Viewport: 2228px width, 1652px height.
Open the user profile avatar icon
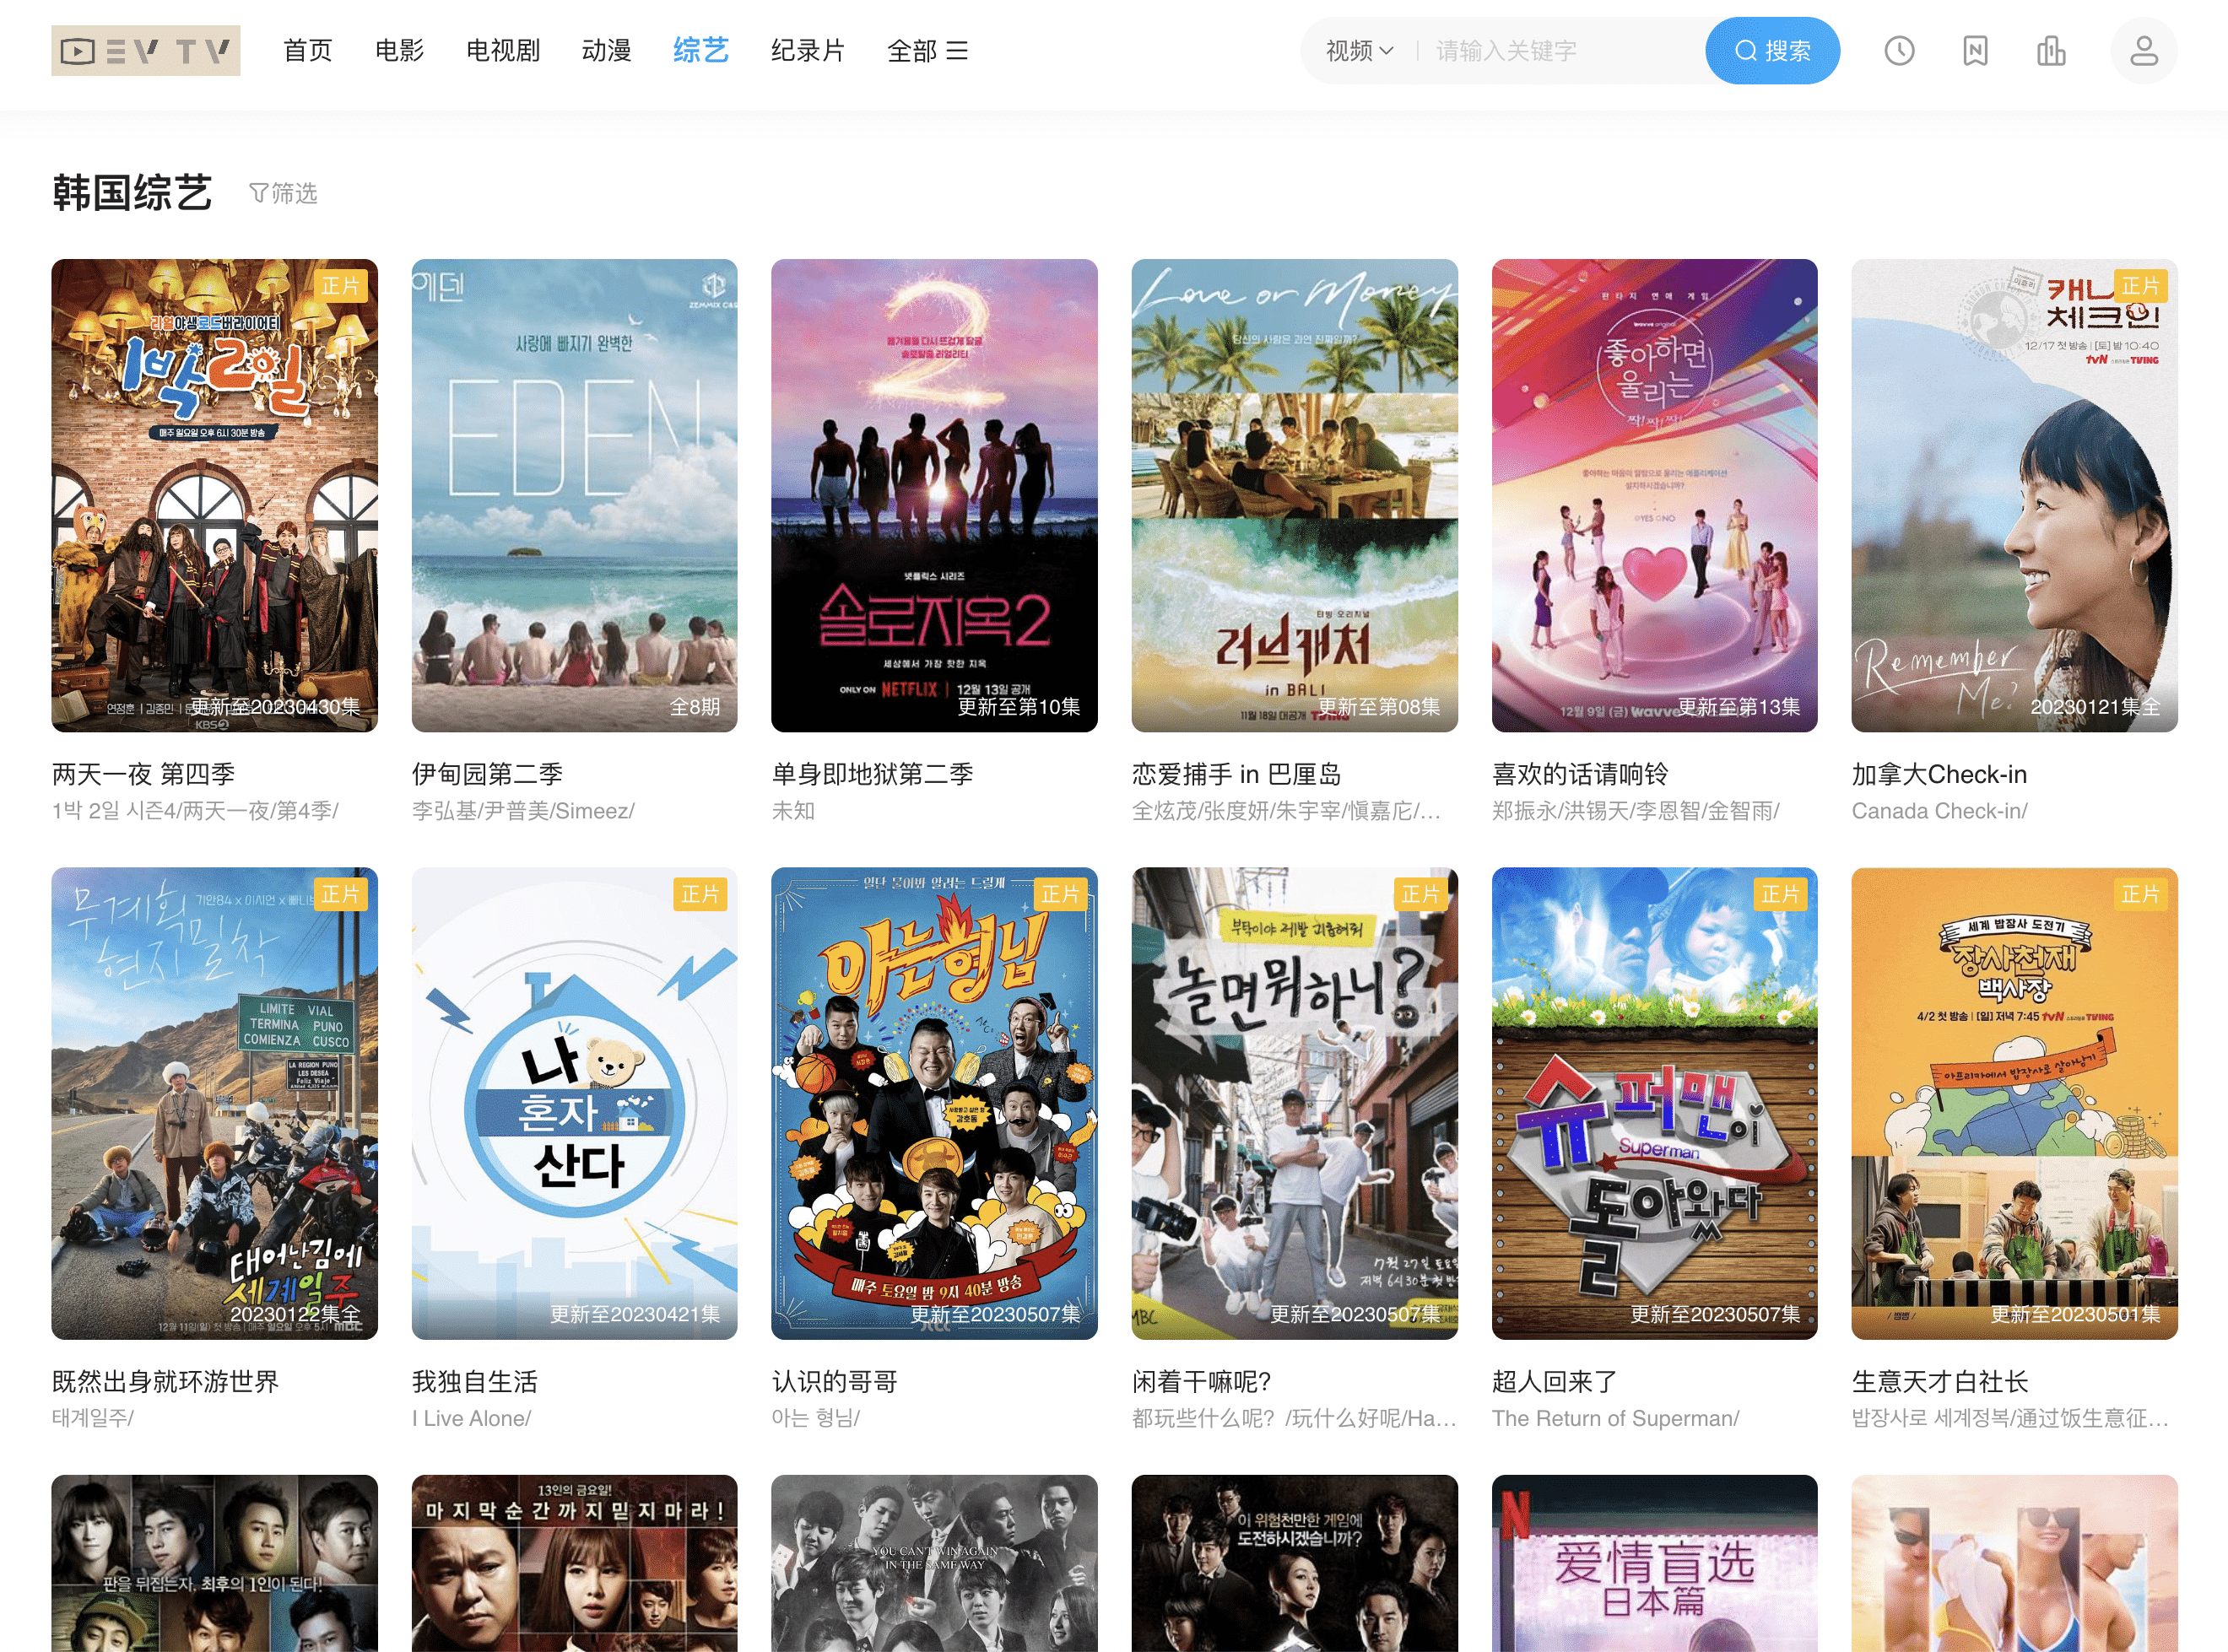(x=2143, y=51)
